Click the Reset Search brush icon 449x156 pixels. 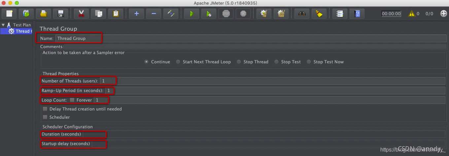point(319,14)
